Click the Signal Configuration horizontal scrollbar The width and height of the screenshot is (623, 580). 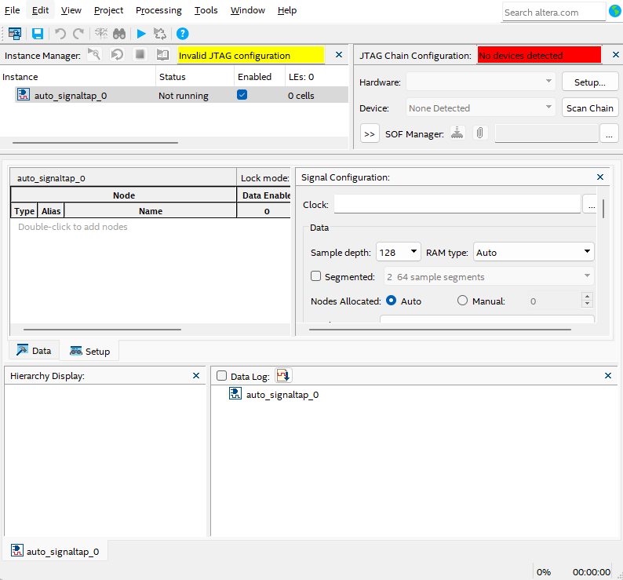(440, 329)
